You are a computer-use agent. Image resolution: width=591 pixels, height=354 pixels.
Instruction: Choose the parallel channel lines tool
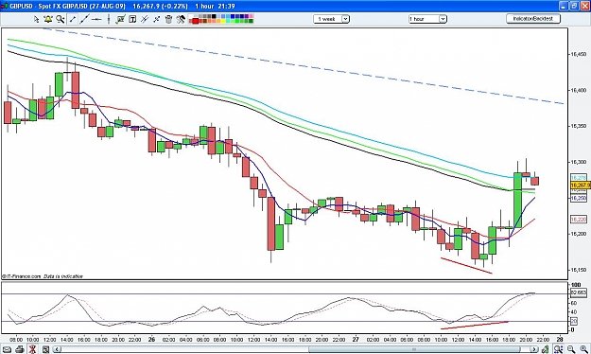(x=145, y=19)
